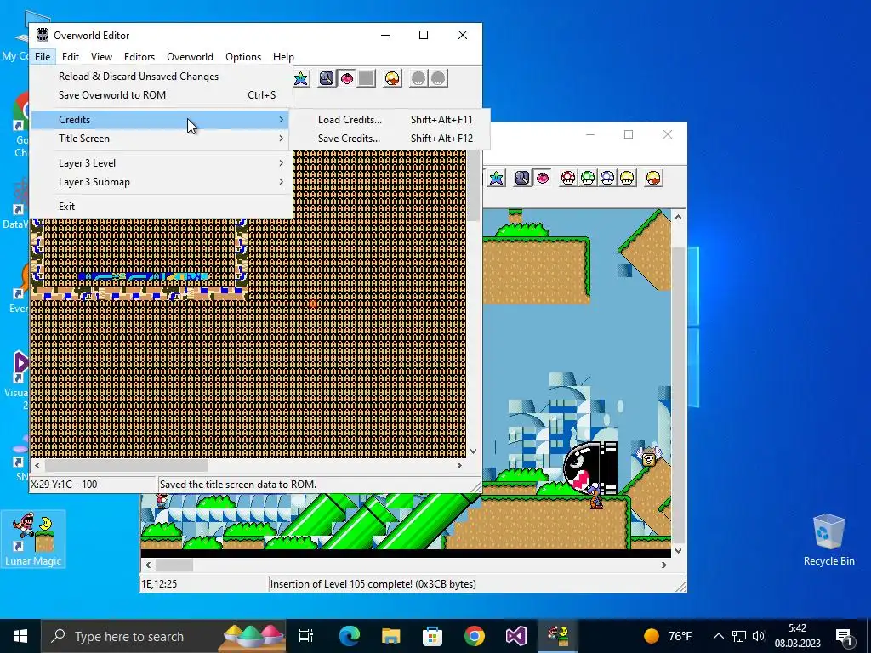Open the Recycle Bin desktop icon

pyautogui.click(x=828, y=539)
